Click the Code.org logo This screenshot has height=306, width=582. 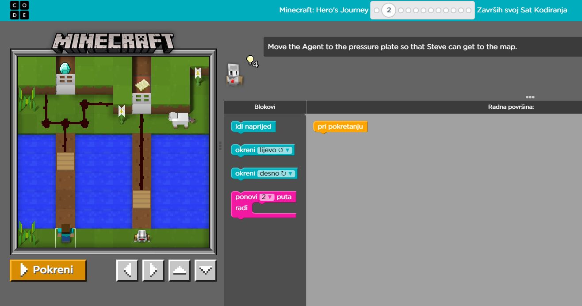(x=19, y=10)
